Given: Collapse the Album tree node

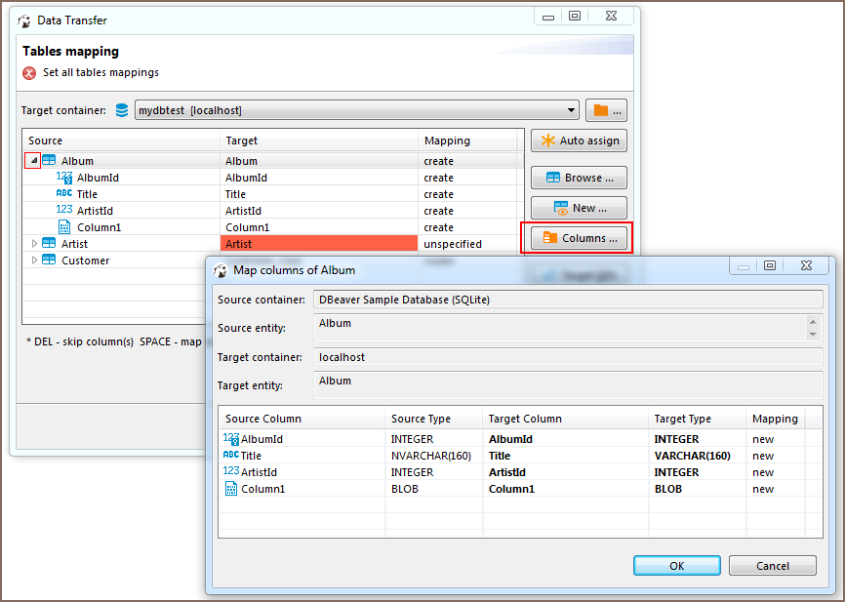Looking at the screenshot, I should (x=33, y=161).
